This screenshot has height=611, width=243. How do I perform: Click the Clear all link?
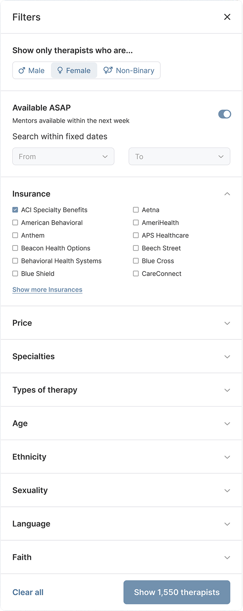(x=28, y=592)
